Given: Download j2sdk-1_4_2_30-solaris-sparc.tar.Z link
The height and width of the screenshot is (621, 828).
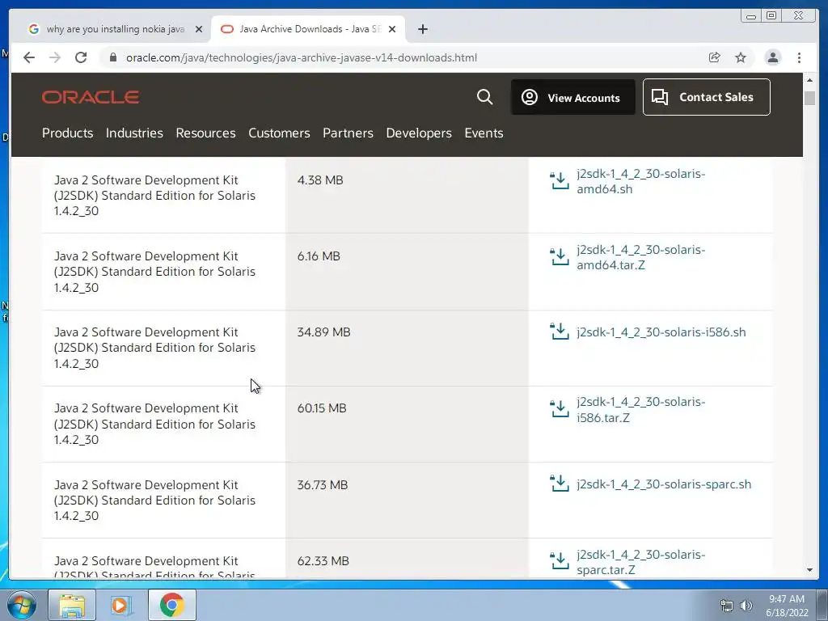Looking at the screenshot, I should pyautogui.click(x=640, y=563).
